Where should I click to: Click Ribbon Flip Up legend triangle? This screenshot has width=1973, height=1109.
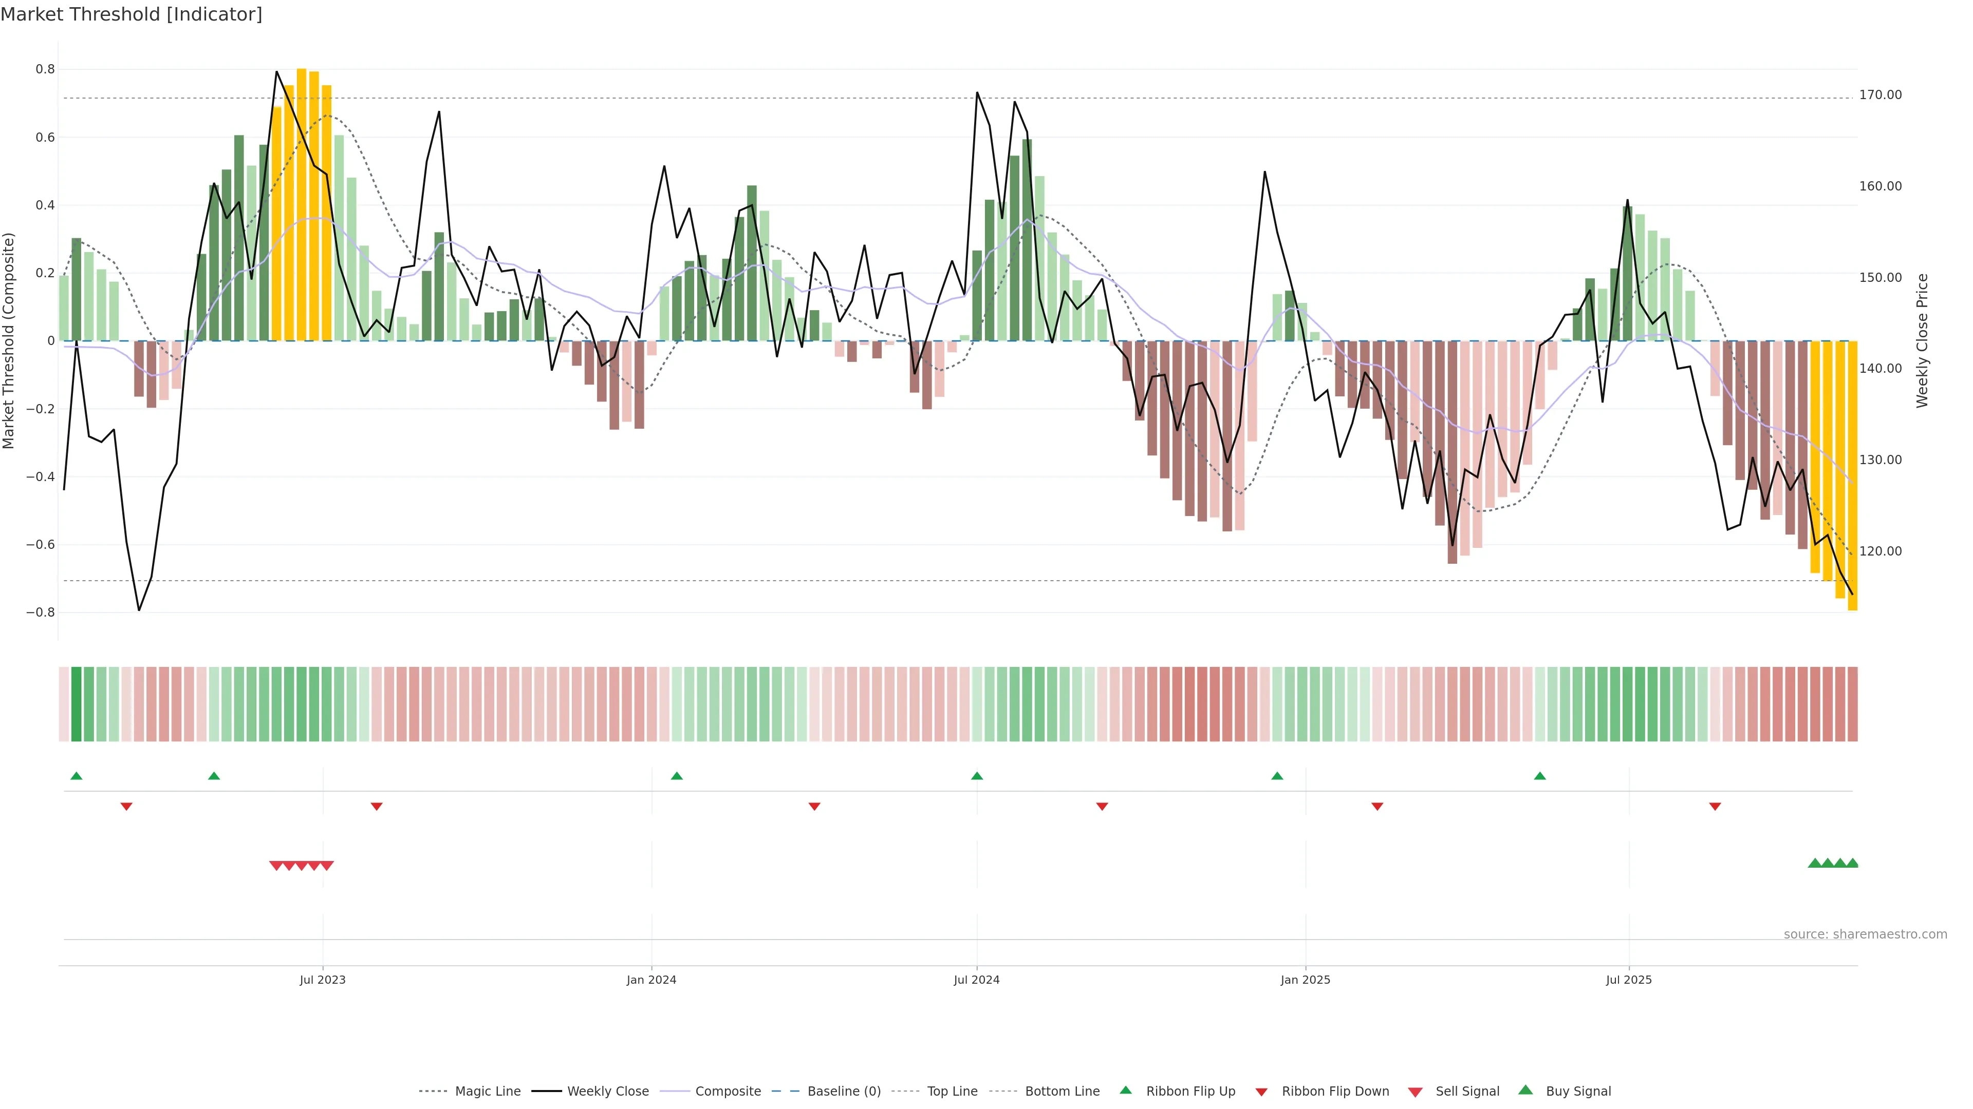(1125, 1090)
